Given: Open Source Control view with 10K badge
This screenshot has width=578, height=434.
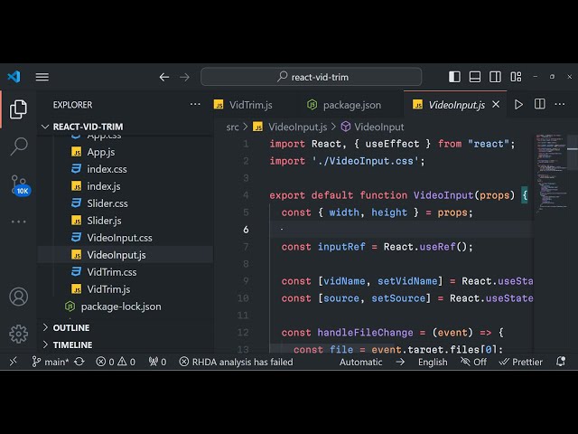Looking at the screenshot, I should coord(18,184).
